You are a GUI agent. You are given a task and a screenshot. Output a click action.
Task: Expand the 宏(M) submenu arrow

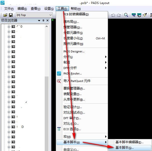coord(106,137)
